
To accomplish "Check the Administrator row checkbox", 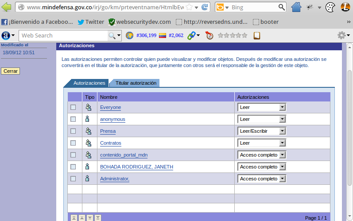I will click(x=73, y=178).
